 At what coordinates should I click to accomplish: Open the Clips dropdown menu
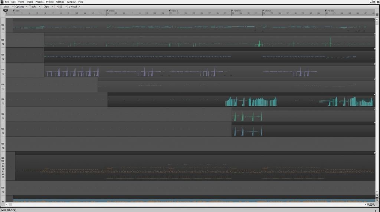47,7
